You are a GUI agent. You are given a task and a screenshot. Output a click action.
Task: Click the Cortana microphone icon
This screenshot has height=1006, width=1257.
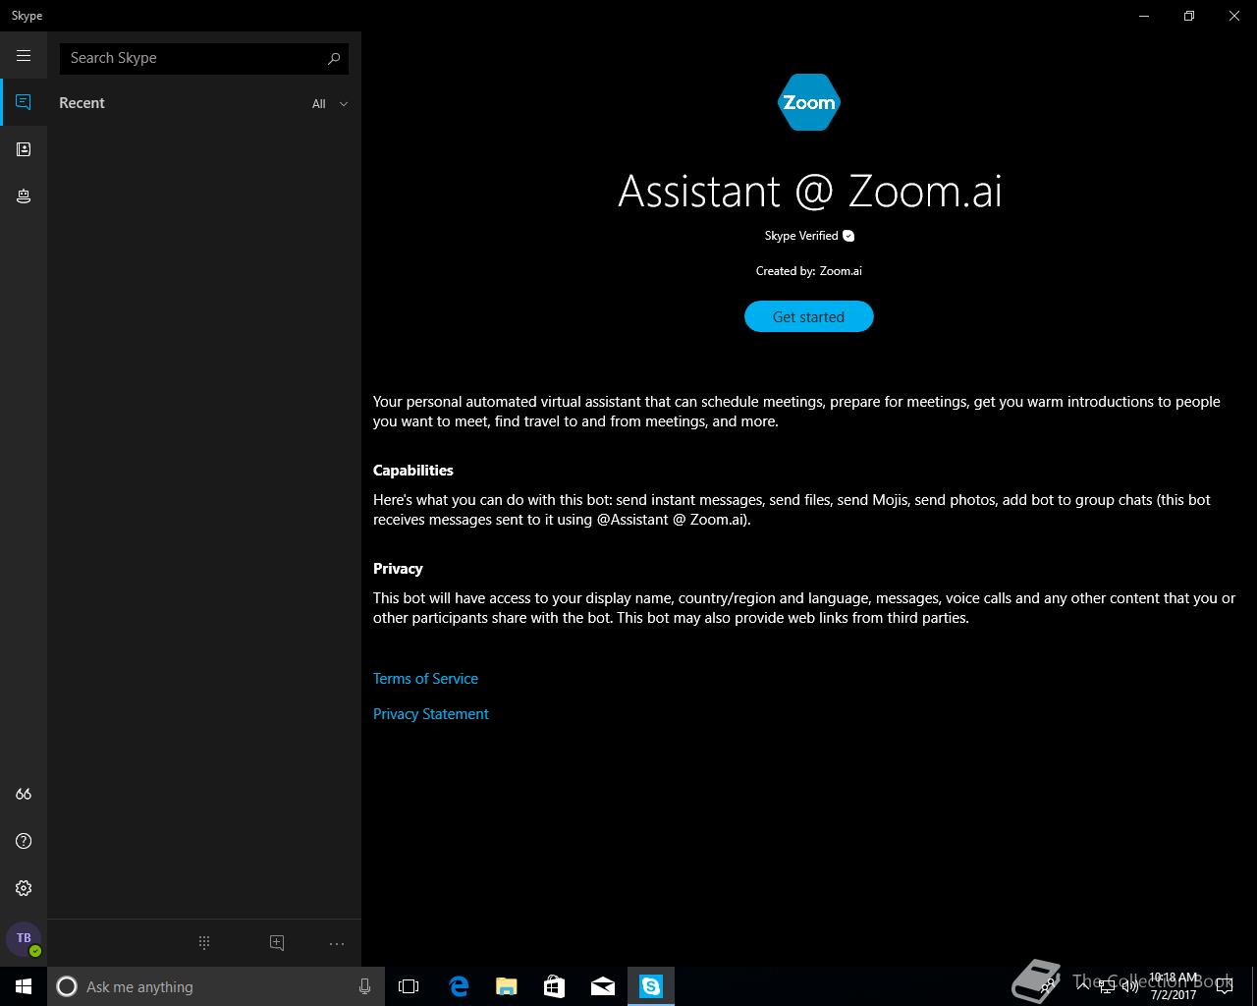364,986
